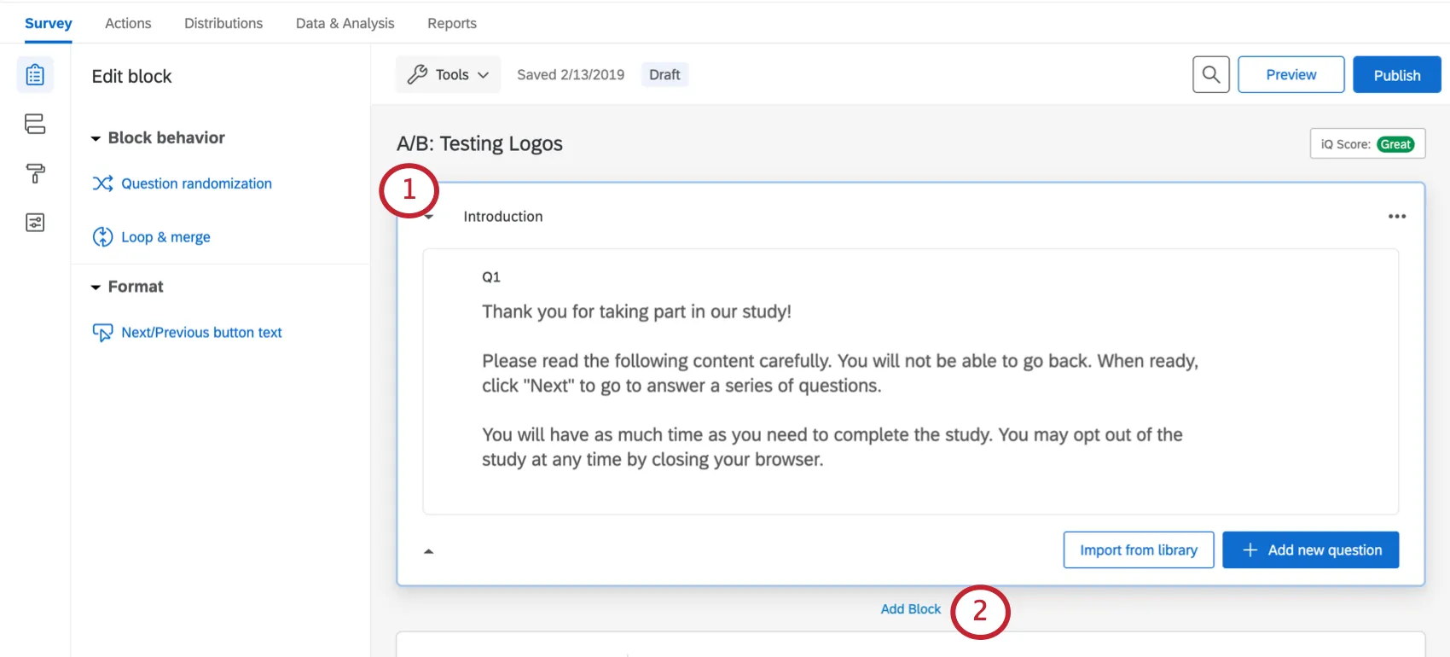Select the Q1 question text

tap(636, 311)
